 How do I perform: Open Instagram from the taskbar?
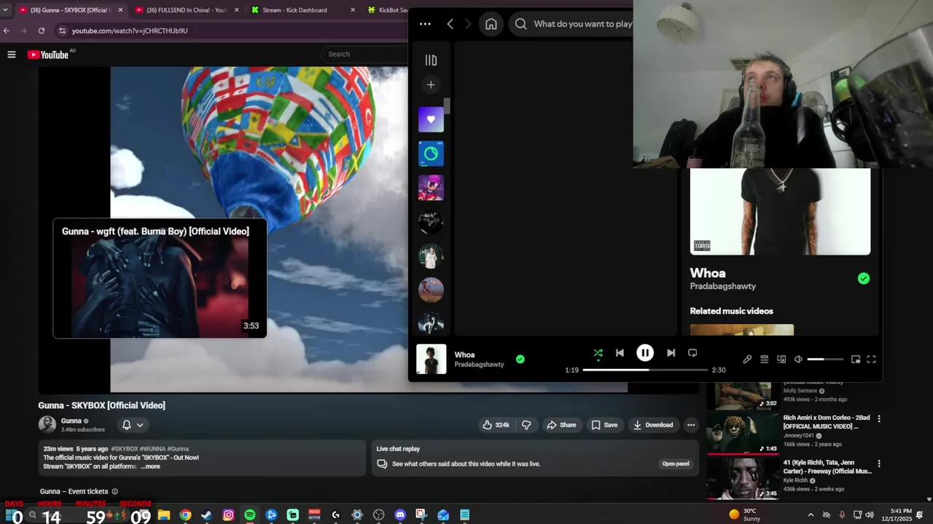228,515
